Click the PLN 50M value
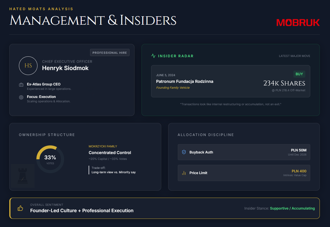The image size is (330, 227). tap(299, 150)
